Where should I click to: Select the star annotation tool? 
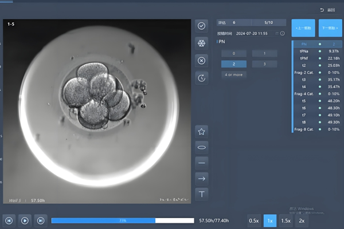tap(202, 131)
